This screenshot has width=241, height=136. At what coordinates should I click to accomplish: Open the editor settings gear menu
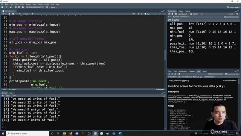tap(32, 14)
